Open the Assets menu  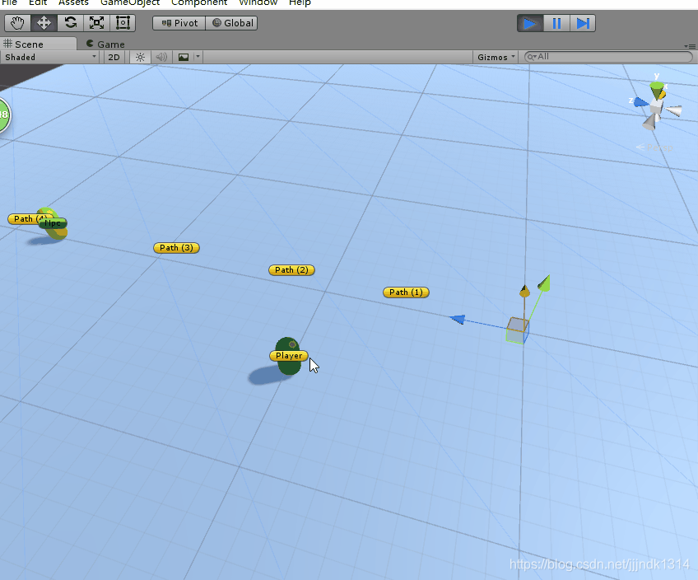point(73,2)
